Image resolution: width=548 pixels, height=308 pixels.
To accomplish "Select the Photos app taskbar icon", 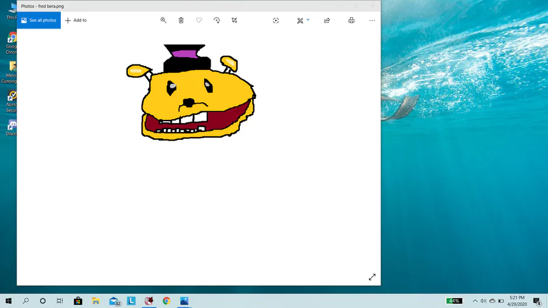I will 184,301.
